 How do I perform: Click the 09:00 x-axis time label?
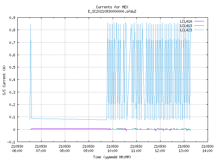pyautogui.click(x=88, y=151)
